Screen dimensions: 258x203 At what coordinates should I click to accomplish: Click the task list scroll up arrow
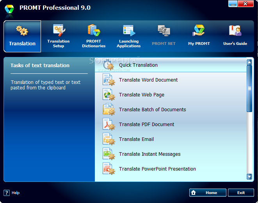249,62
